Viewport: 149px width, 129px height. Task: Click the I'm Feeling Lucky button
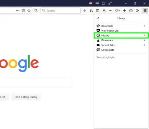[26, 97]
